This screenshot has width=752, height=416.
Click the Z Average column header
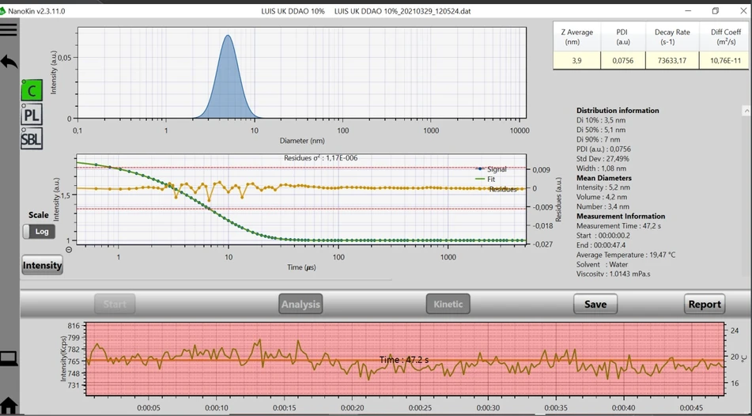(x=577, y=37)
